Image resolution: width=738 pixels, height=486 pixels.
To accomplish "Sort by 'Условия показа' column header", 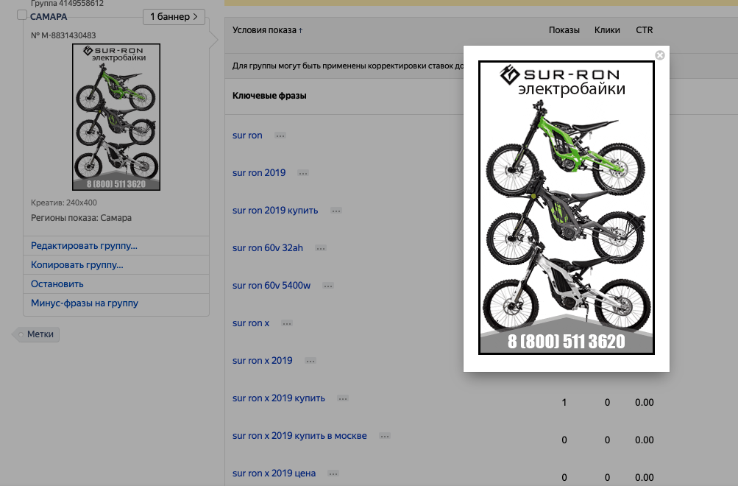I will point(267,30).
